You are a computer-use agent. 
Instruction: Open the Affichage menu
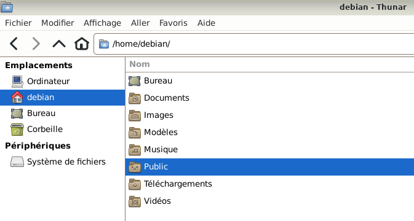click(x=103, y=23)
